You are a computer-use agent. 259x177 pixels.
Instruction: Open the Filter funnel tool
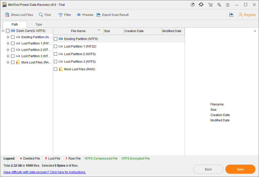click(x=60, y=15)
